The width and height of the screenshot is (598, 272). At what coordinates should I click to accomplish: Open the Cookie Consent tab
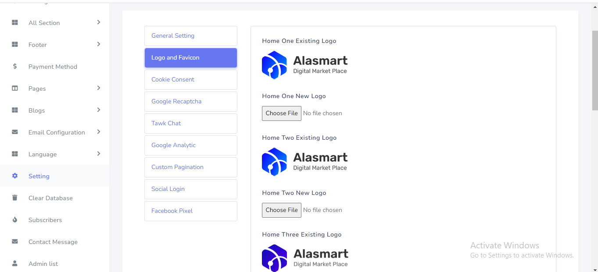tap(190, 80)
